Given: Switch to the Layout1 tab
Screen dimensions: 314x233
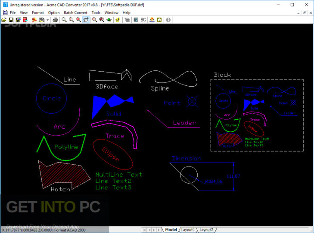Looking at the screenshot, I should pos(188,230).
